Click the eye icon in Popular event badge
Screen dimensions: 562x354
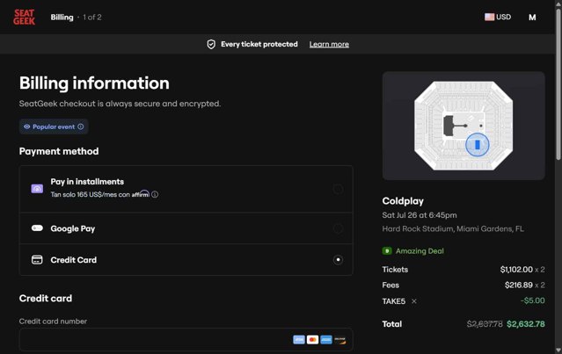click(x=27, y=126)
